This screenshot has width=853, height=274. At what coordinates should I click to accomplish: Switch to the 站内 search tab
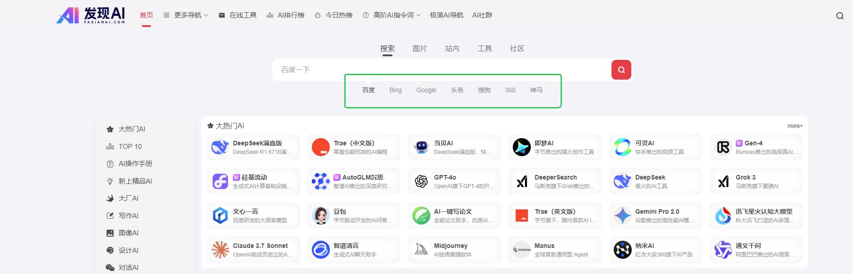452,49
